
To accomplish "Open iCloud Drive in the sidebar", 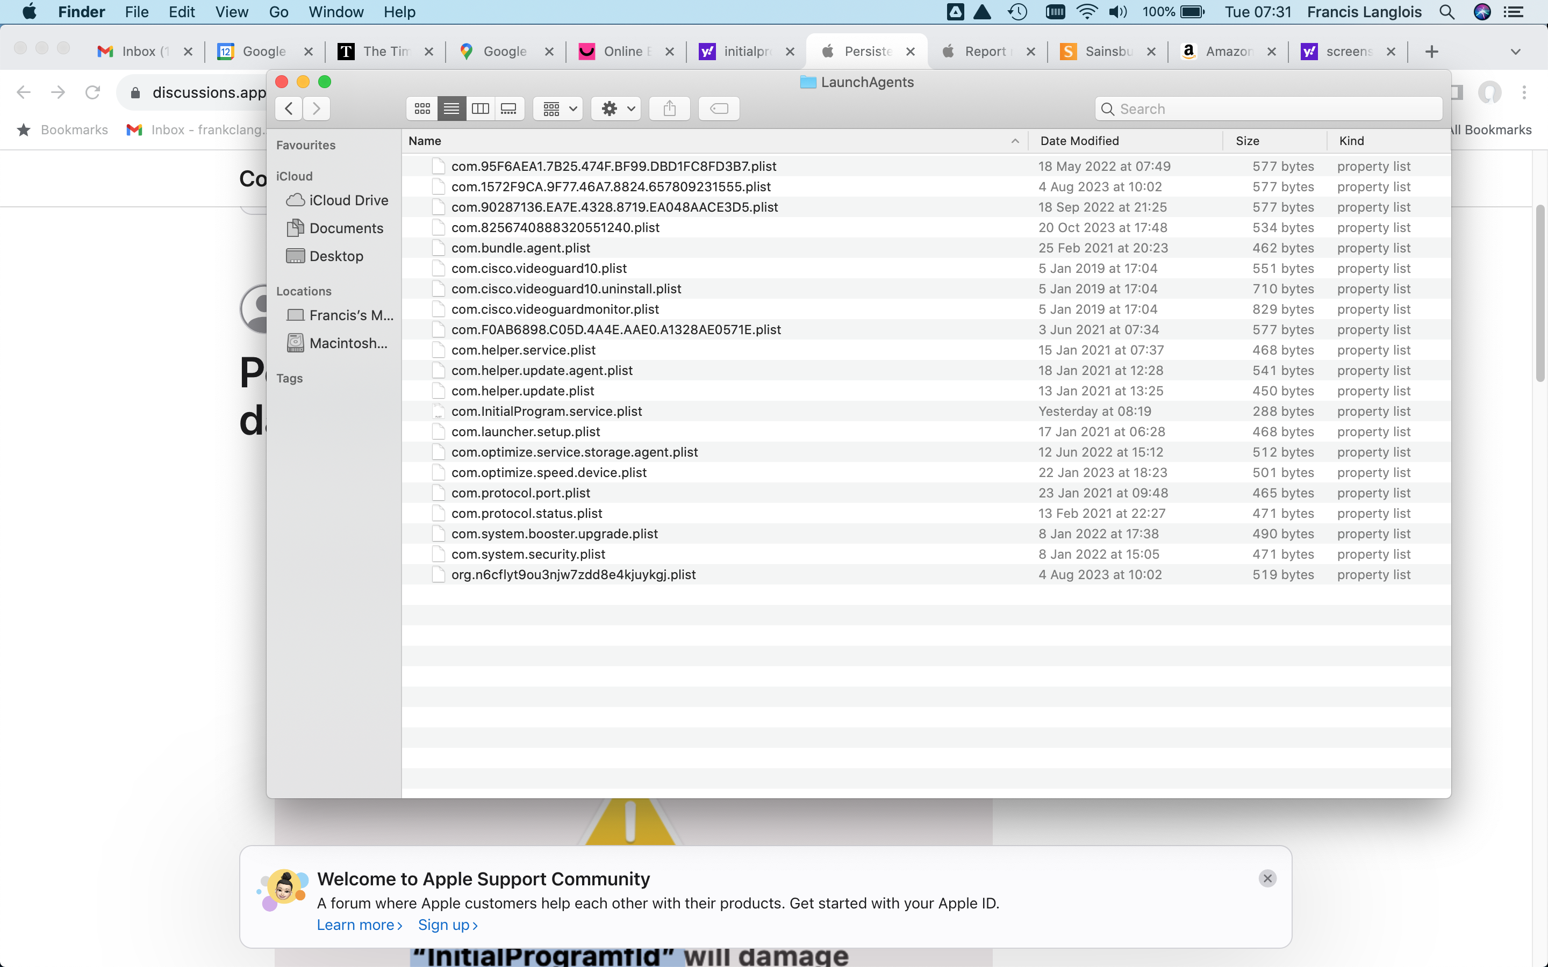I will coord(347,200).
